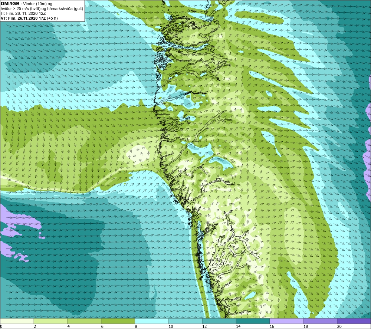371x329 pixels.
Task: Click the light green 2–4 m/s legend swatch
Action: coord(50,321)
